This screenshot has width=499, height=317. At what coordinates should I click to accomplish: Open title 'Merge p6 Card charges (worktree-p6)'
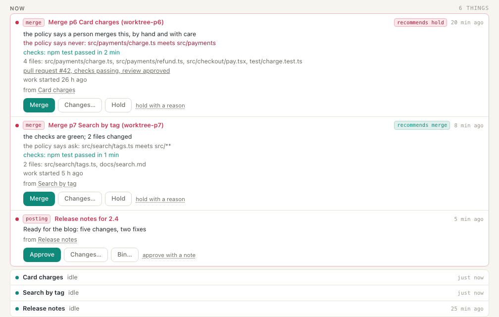(x=106, y=22)
